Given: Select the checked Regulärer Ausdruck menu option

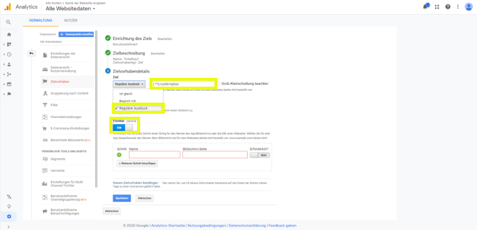Looking at the screenshot, I should tap(138, 108).
